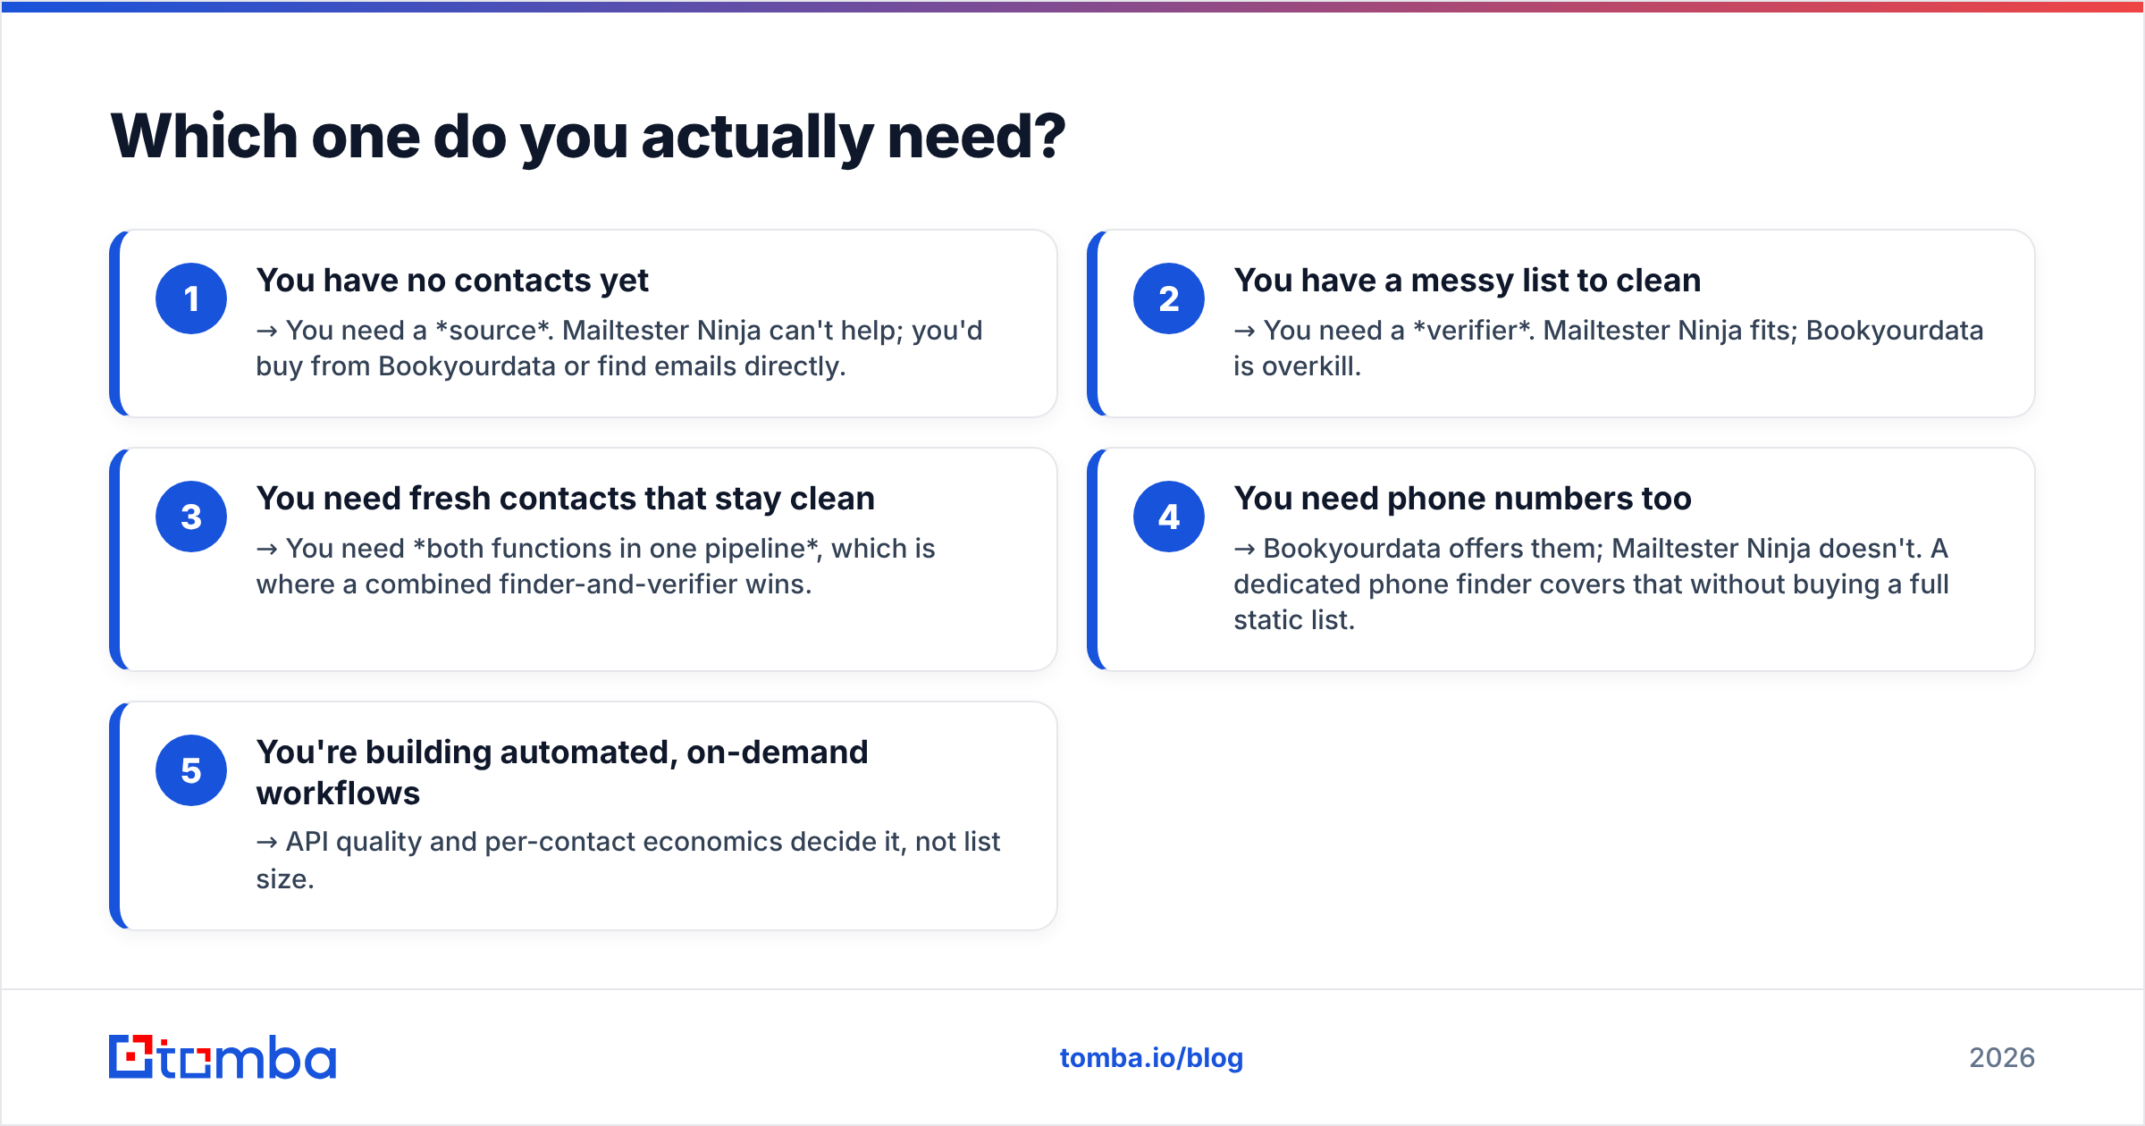Click the number 1 circle badge
This screenshot has height=1126, width=2145.
[x=191, y=298]
